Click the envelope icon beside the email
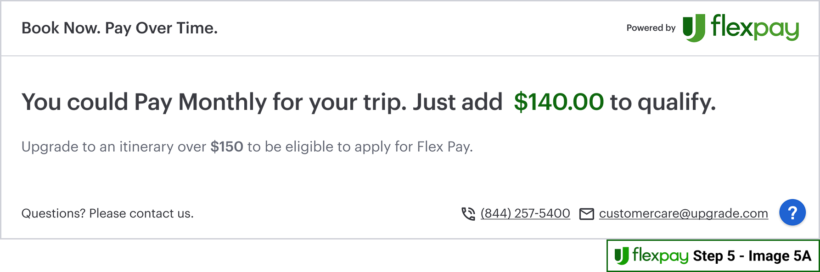Viewport: 820px width, 272px height. tap(586, 214)
